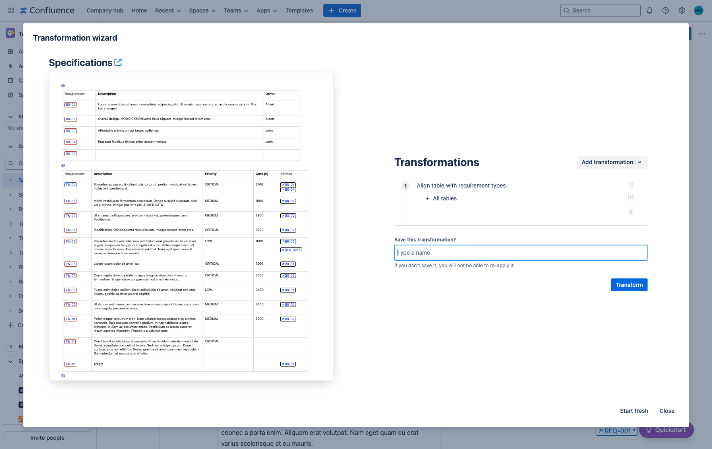Click the transformation name input field
712x449 pixels.
520,253
